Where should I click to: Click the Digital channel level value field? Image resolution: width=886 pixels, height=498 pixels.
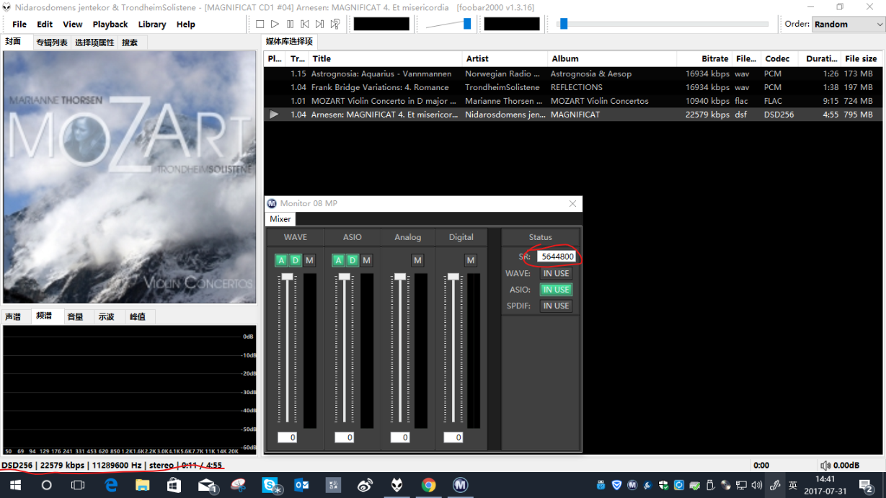coord(453,437)
